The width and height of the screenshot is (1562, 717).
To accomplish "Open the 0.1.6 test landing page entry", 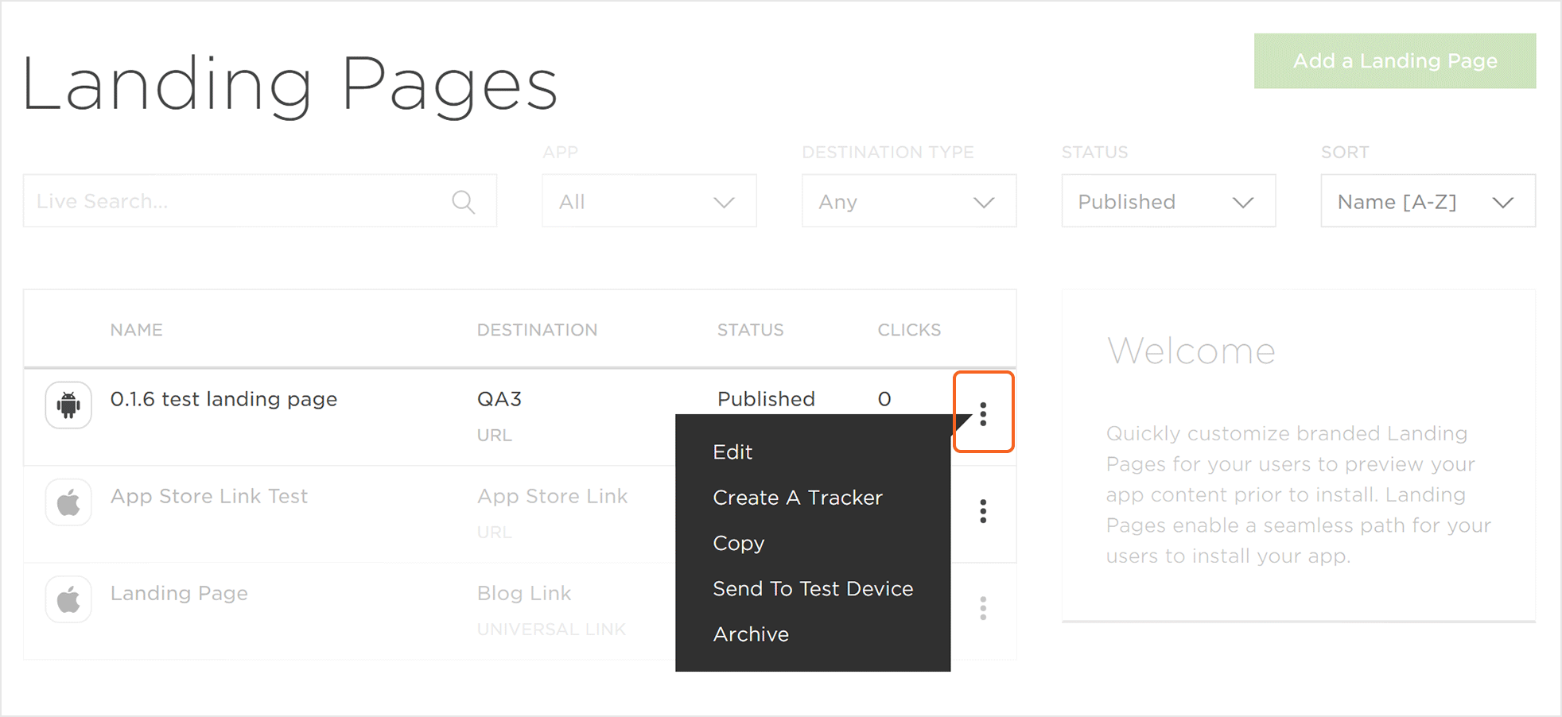I will pyautogui.click(x=223, y=399).
